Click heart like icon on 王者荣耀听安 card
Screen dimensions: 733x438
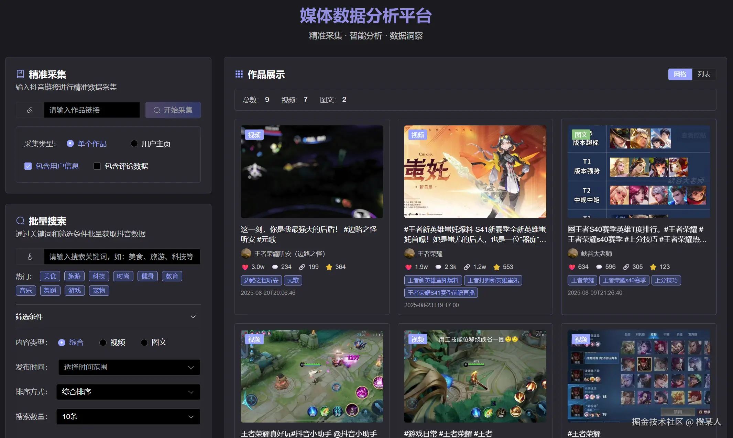pyautogui.click(x=245, y=267)
